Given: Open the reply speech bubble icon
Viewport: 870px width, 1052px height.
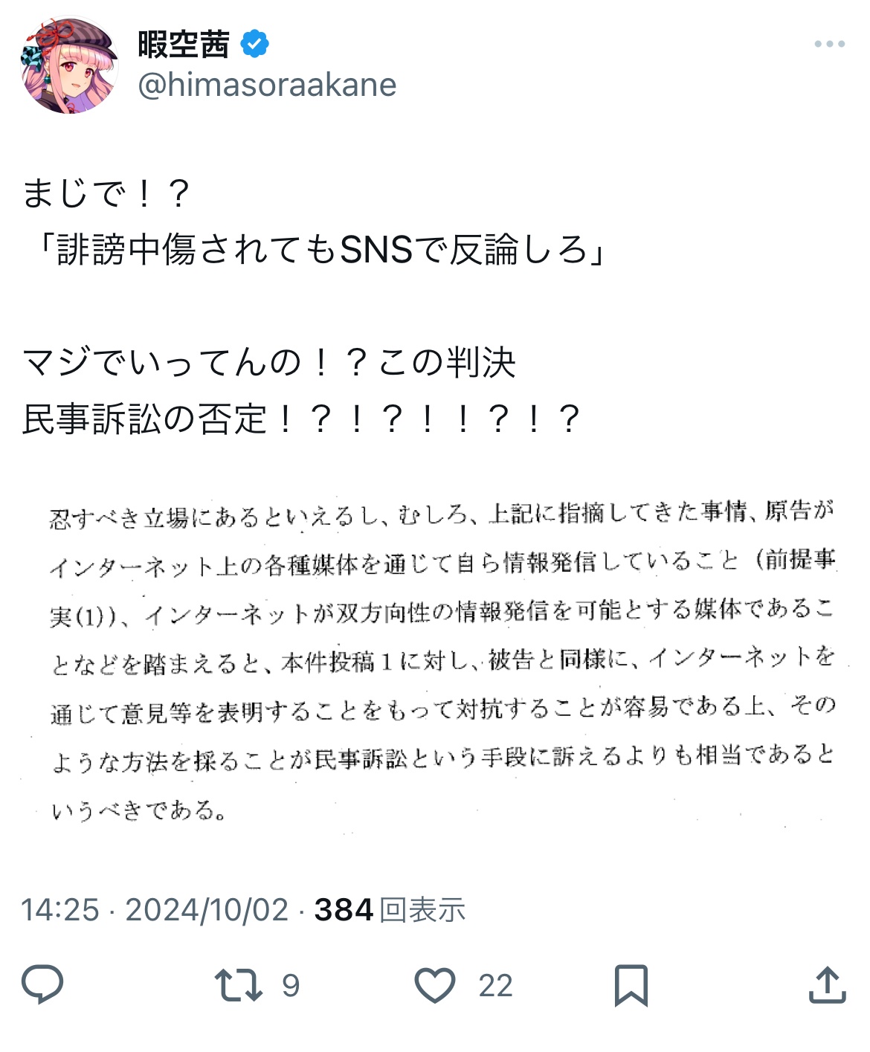Looking at the screenshot, I should 42,984.
